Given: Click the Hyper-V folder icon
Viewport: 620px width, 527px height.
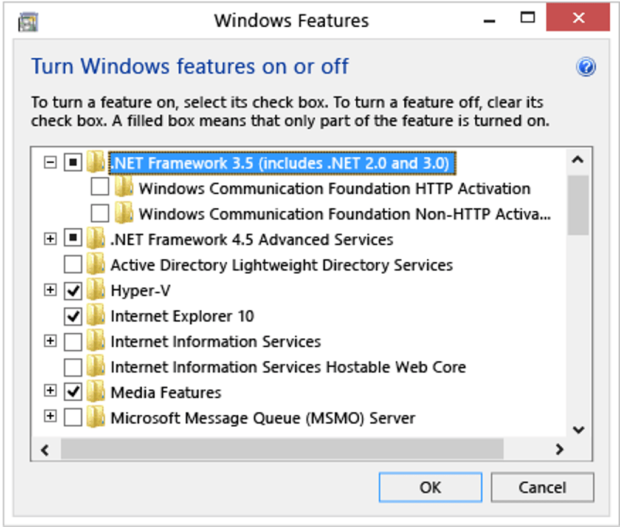Looking at the screenshot, I should [x=95, y=291].
